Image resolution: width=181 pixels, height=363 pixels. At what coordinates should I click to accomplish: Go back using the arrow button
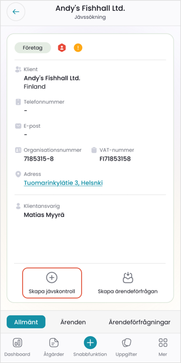[x=16, y=12]
